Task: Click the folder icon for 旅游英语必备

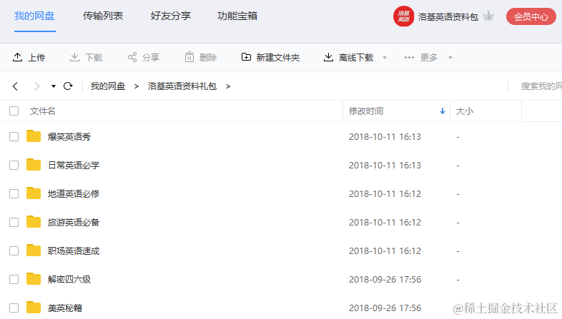Action: pos(34,222)
